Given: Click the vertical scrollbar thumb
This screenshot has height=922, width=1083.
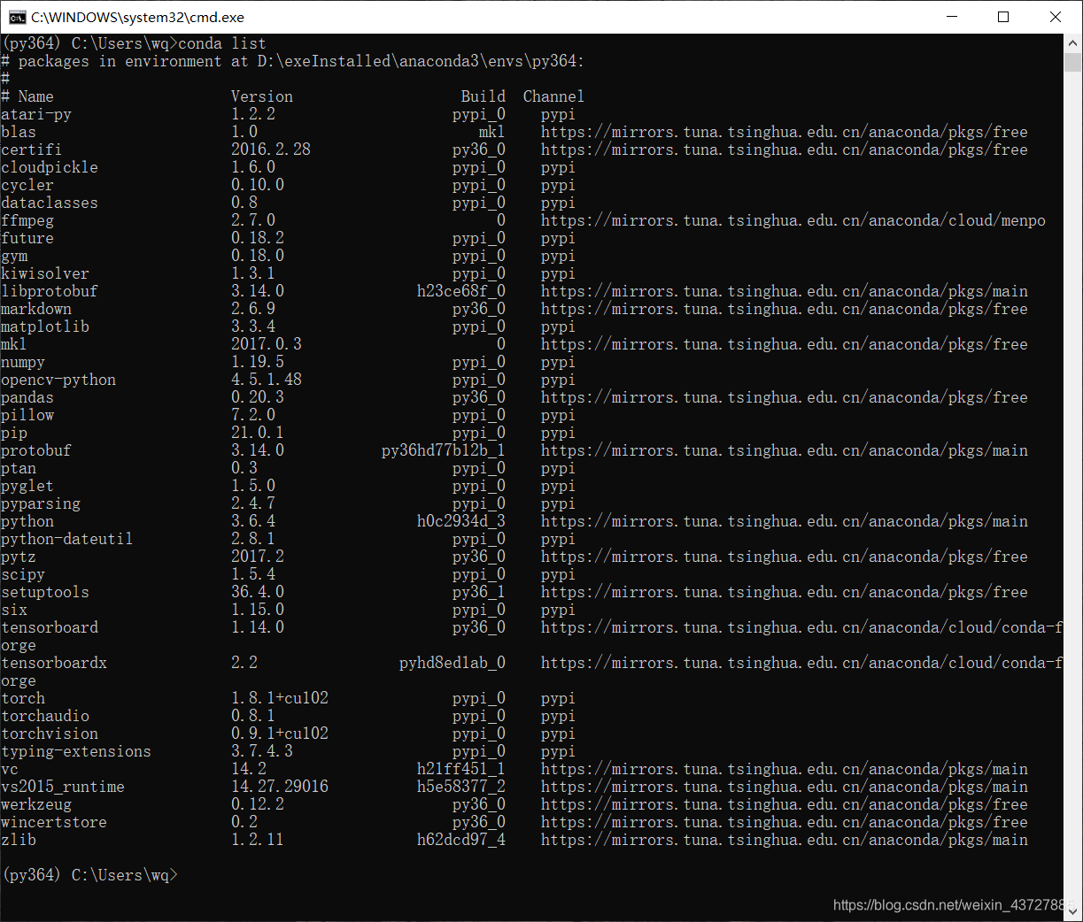Looking at the screenshot, I should coord(1073,62).
